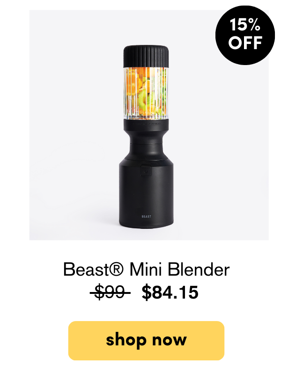The height and width of the screenshot is (380, 281).
Task: Click the OFF text inside black badge
Action: coord(245,43)
